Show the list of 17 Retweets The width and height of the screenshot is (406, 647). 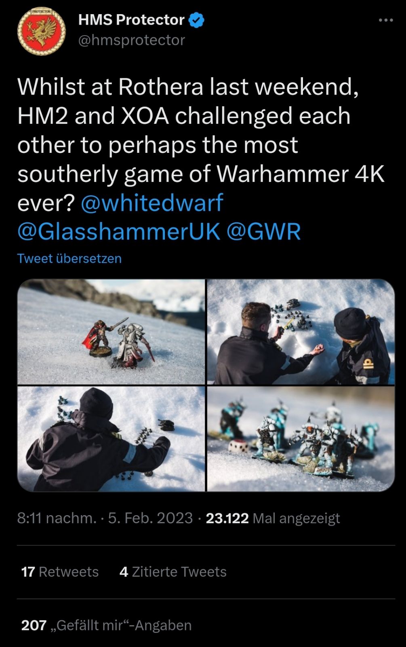click(60, 572)
